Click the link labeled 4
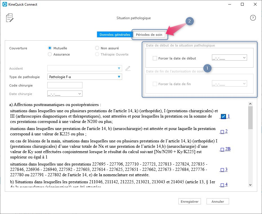Screen dimensions: 262x214 click(x=226, y=184)
